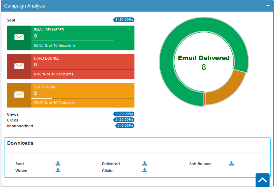This screenshot has height=187, width=274.
Task: Download the Views report
Action: point(58,170)
